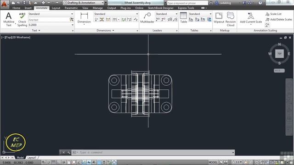Select the Revision Cloud tool

(x=231, y=19)
